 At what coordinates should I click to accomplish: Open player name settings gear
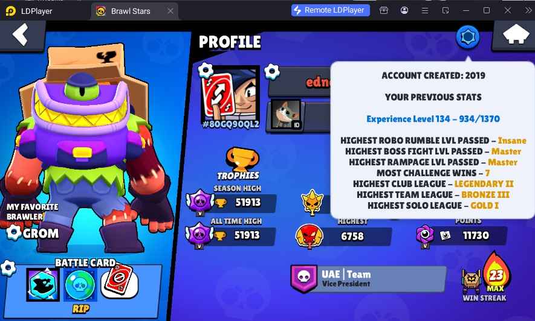[272, 71]
